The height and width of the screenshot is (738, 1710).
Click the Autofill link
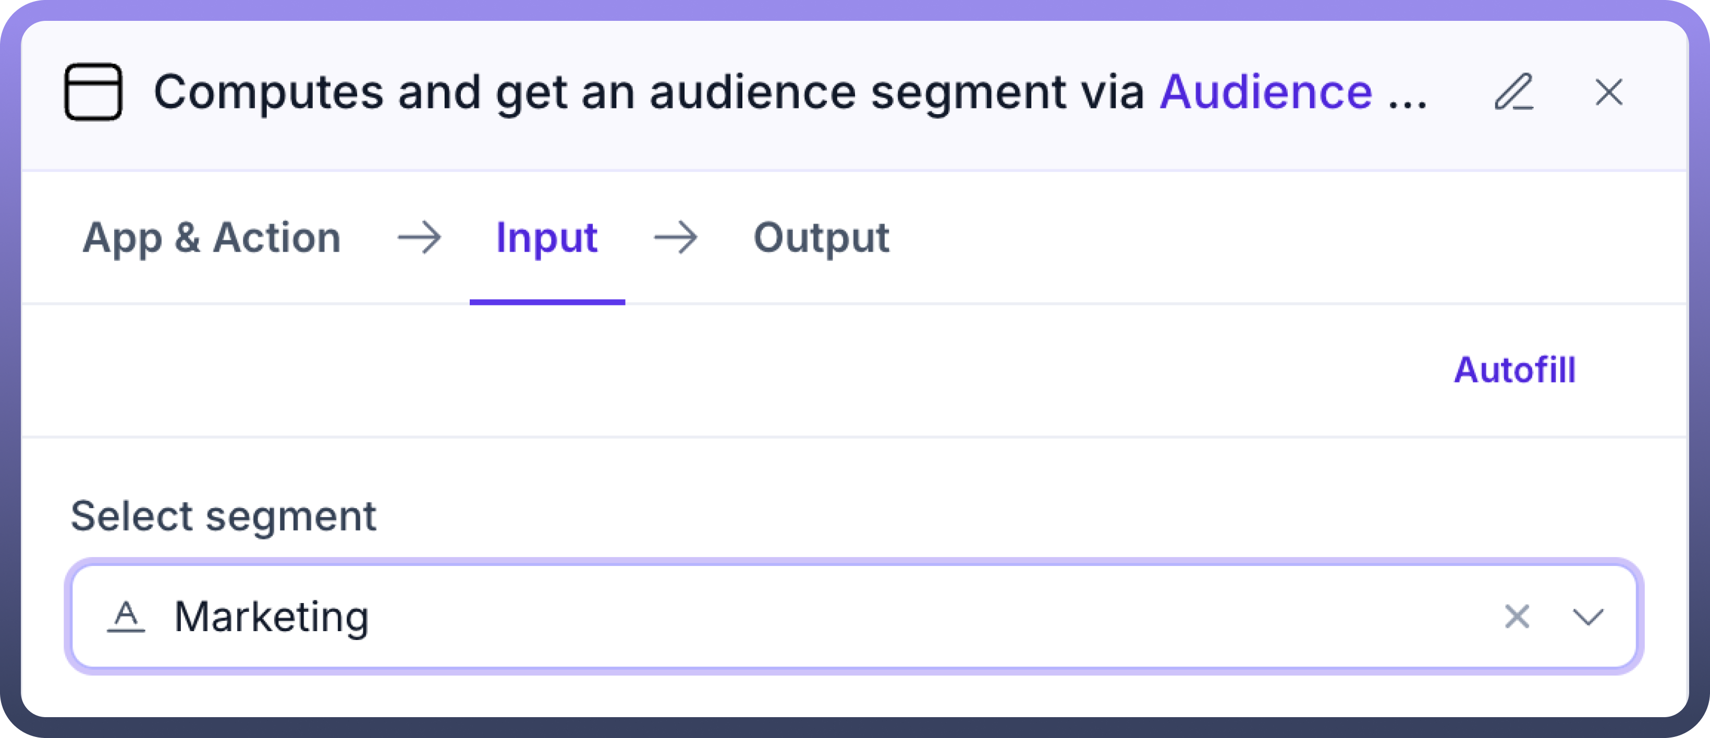(x=1514, y=370)
